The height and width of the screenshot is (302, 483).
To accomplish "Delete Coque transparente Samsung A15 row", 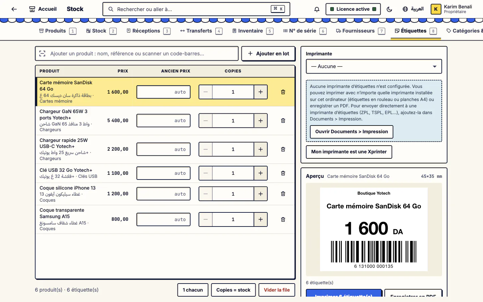I will click(x=283, y=219).
